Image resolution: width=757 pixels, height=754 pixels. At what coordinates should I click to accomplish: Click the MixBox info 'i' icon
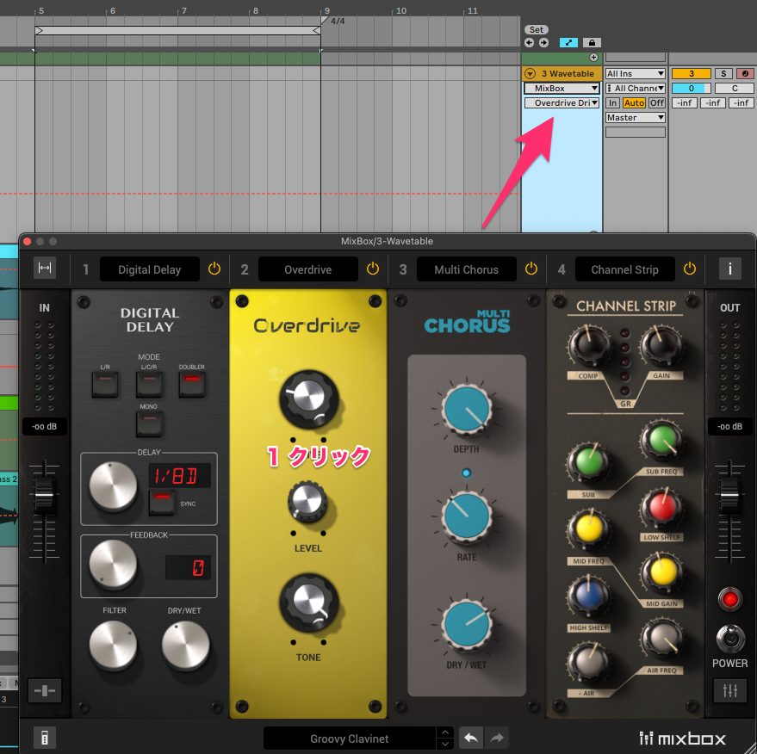(729, 269)
